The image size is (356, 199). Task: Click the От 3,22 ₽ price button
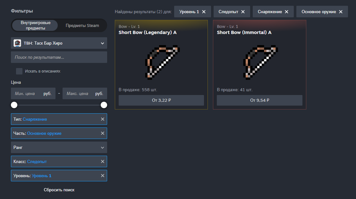[x=161, y=100]
